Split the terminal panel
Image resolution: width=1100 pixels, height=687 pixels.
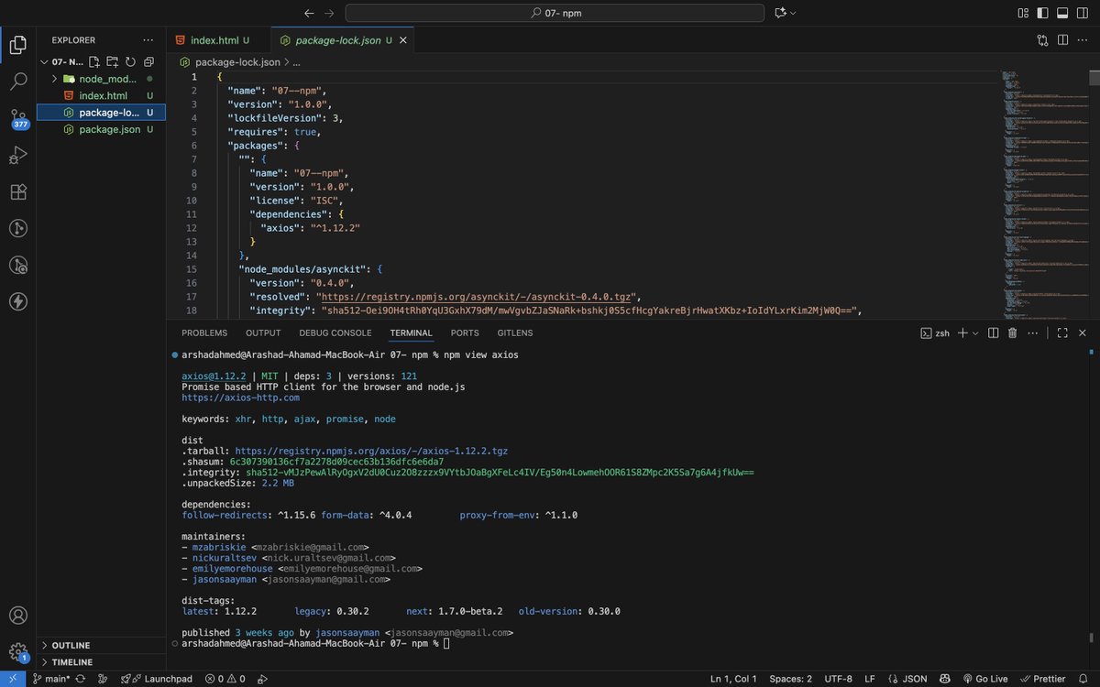point(994,333)
